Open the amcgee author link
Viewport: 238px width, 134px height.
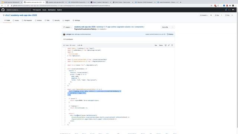(69, 34)
